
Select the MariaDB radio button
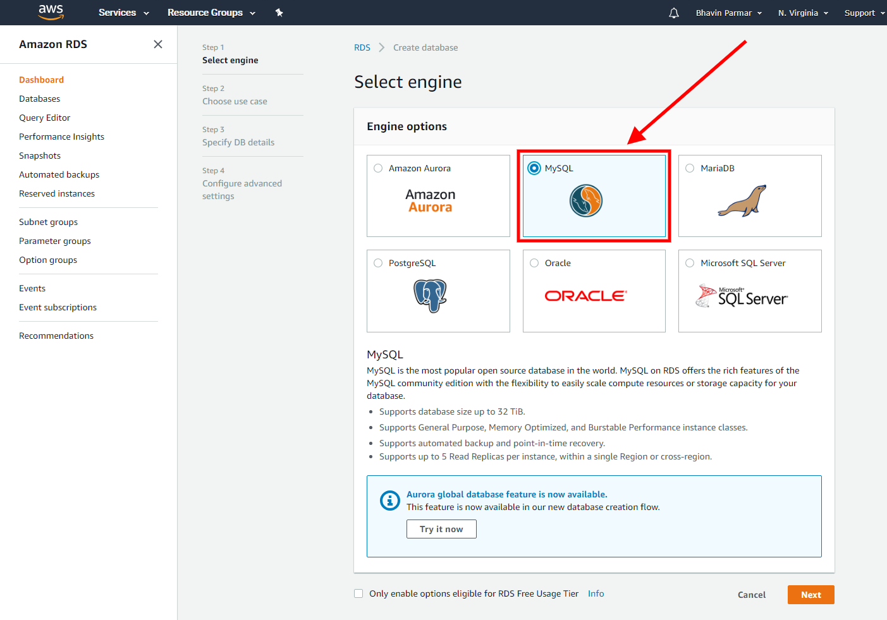(x=690, y=168)
